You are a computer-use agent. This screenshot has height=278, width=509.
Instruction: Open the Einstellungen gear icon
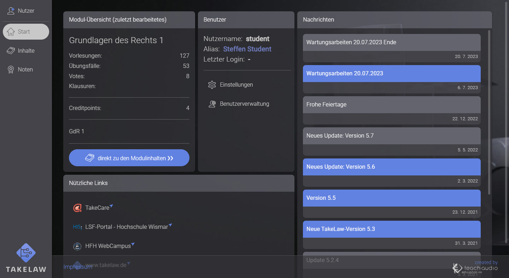click(212, 85)
